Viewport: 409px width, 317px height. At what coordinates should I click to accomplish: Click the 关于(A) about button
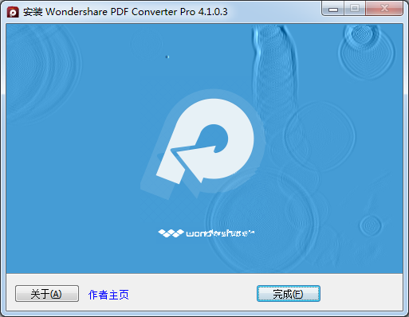coord(47,294)
